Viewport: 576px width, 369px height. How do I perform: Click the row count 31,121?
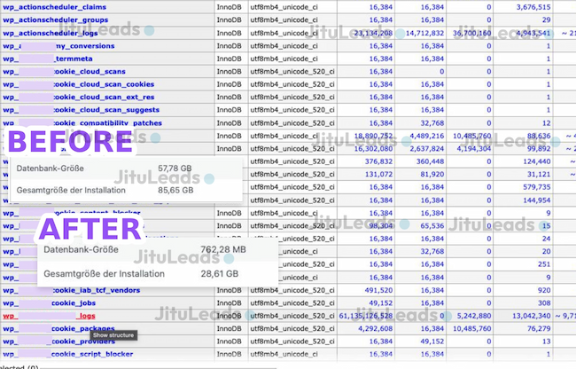(x=539, y=175)
